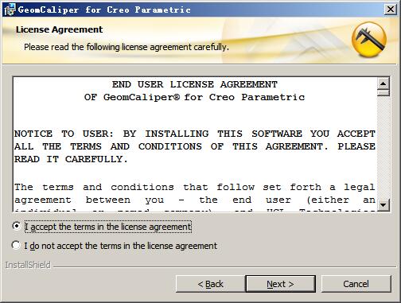
Task: Click the InstallShield label
Action: click(x=28, y=265)
